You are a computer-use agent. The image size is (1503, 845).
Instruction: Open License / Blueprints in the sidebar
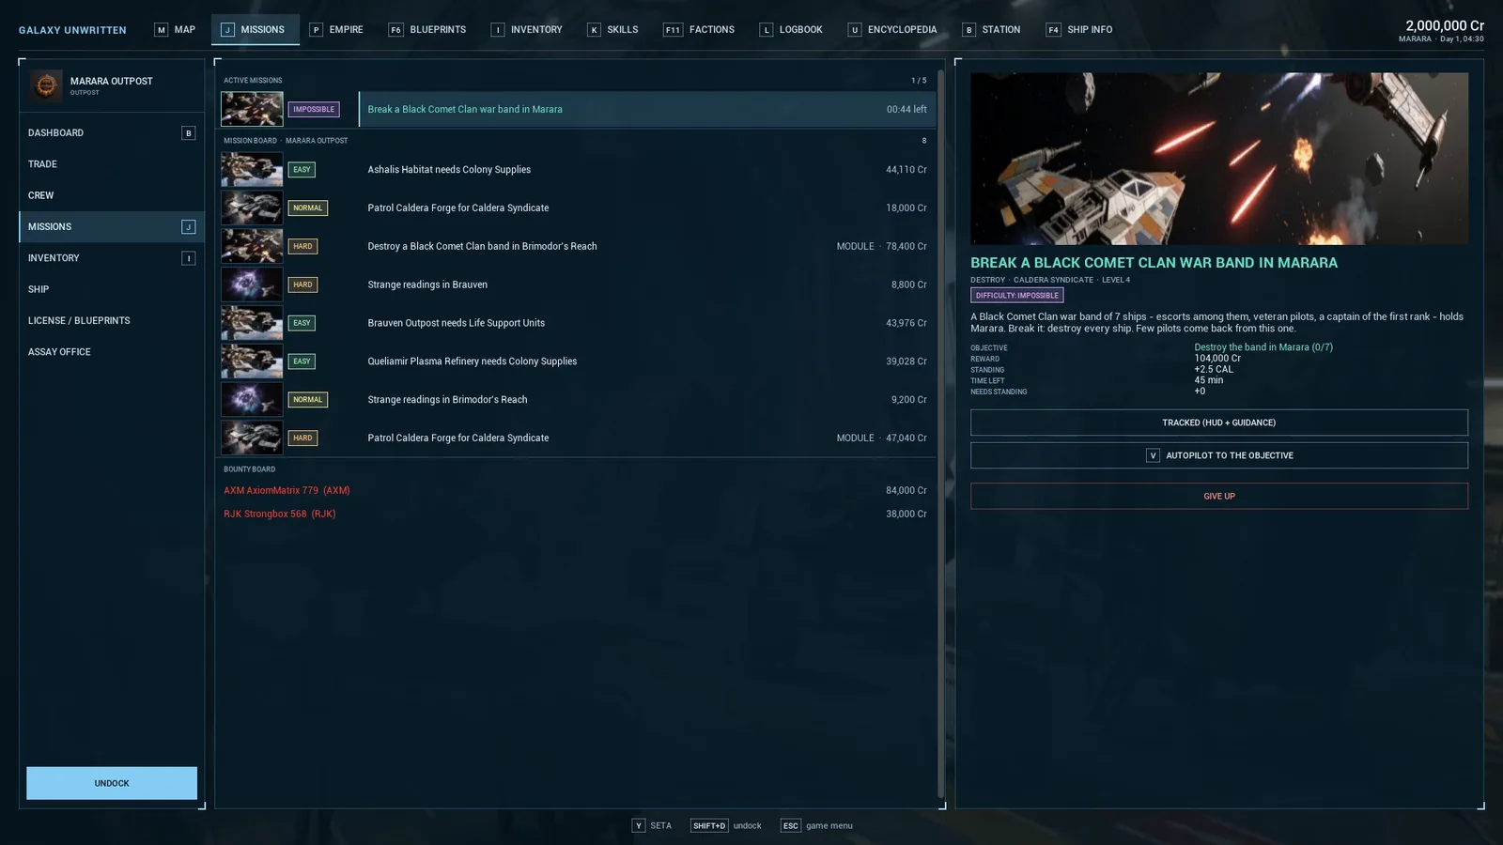[x=112, y=321]
